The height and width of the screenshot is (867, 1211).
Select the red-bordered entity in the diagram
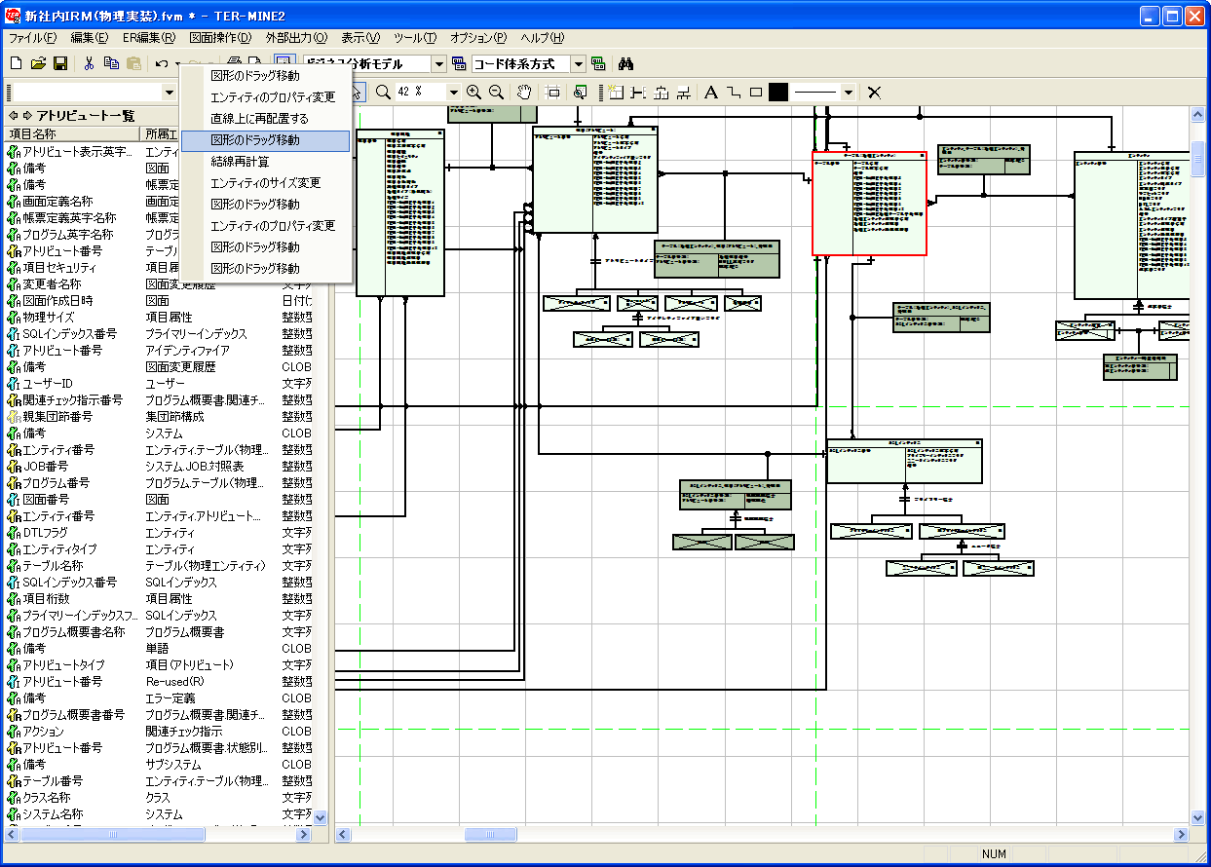click(x=869, y=203)
